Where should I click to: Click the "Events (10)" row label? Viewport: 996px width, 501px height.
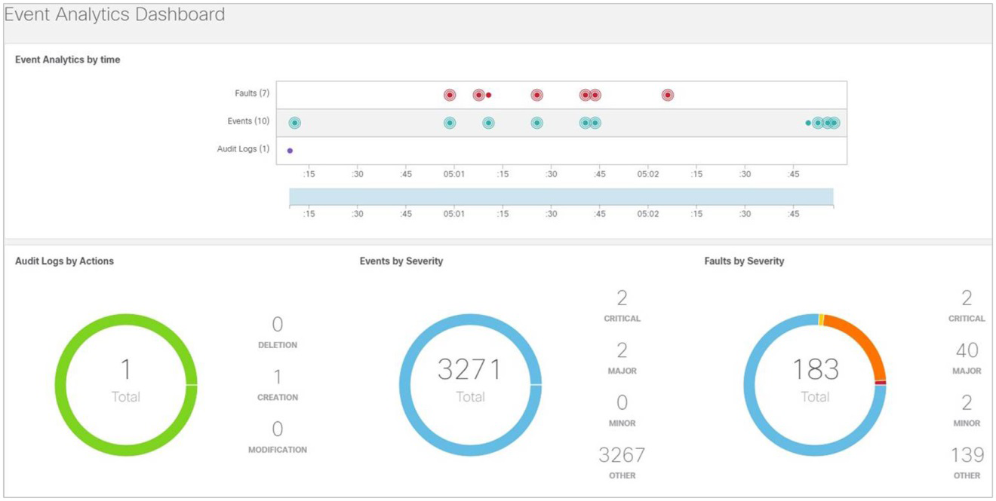248,121
